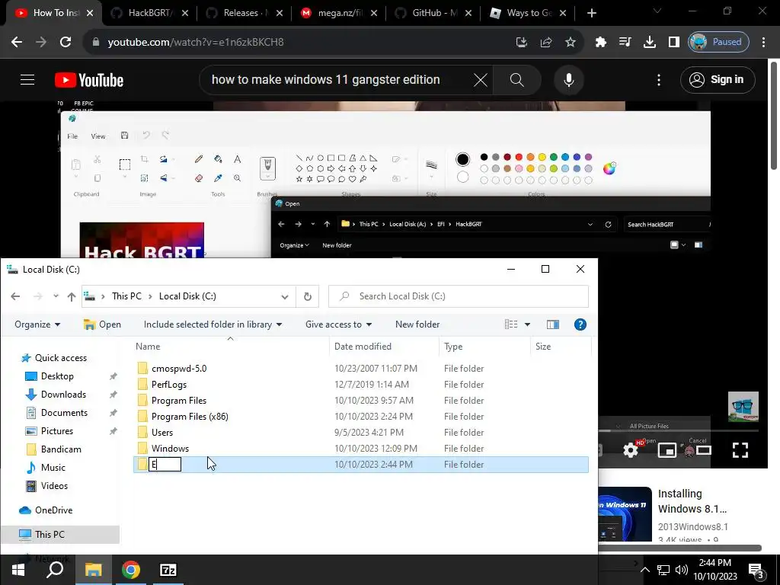This screenshot has height=585, width=780.
Task: Open the Installing Windows 8.1 video thumbnail
Action: (625, 514)
